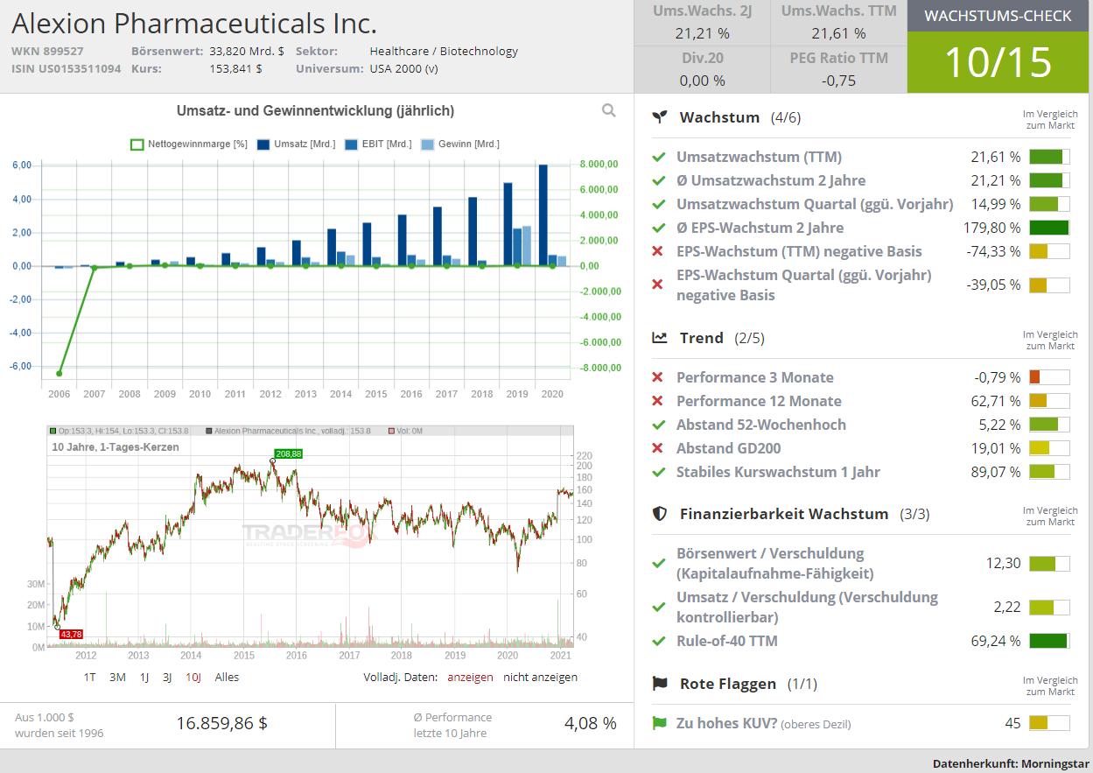This screenshot has width=1093, height=773.
Task: Click the ISIN US0153511094 text
Action: 67,68
